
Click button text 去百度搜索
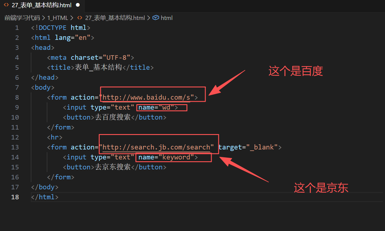pyautogui.click(x=113, y=117)
